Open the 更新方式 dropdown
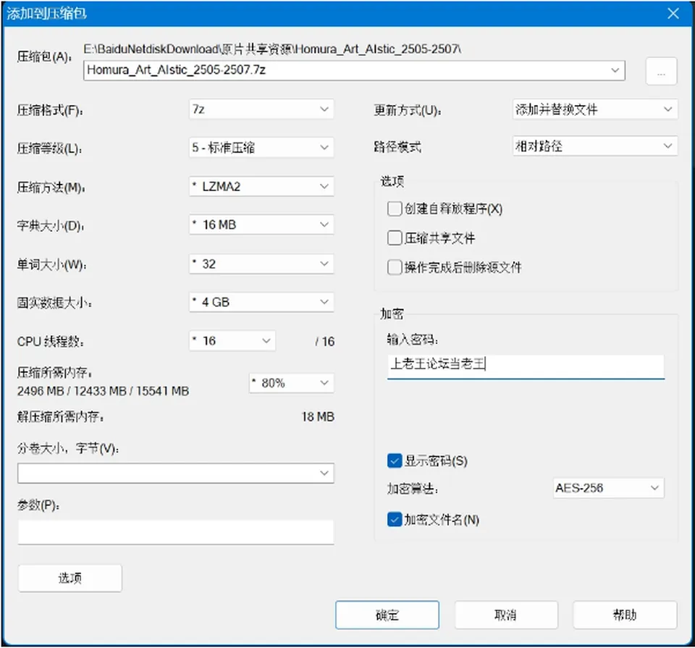The image size is (695, 648). coord(595,109)
